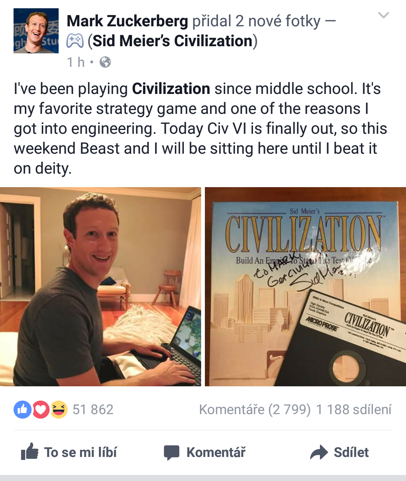Tap the Mark Zuckerberg profile picture

click(x=36, y=31)
